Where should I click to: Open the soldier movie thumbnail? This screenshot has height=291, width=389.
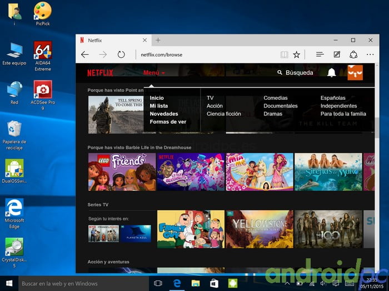116,115
